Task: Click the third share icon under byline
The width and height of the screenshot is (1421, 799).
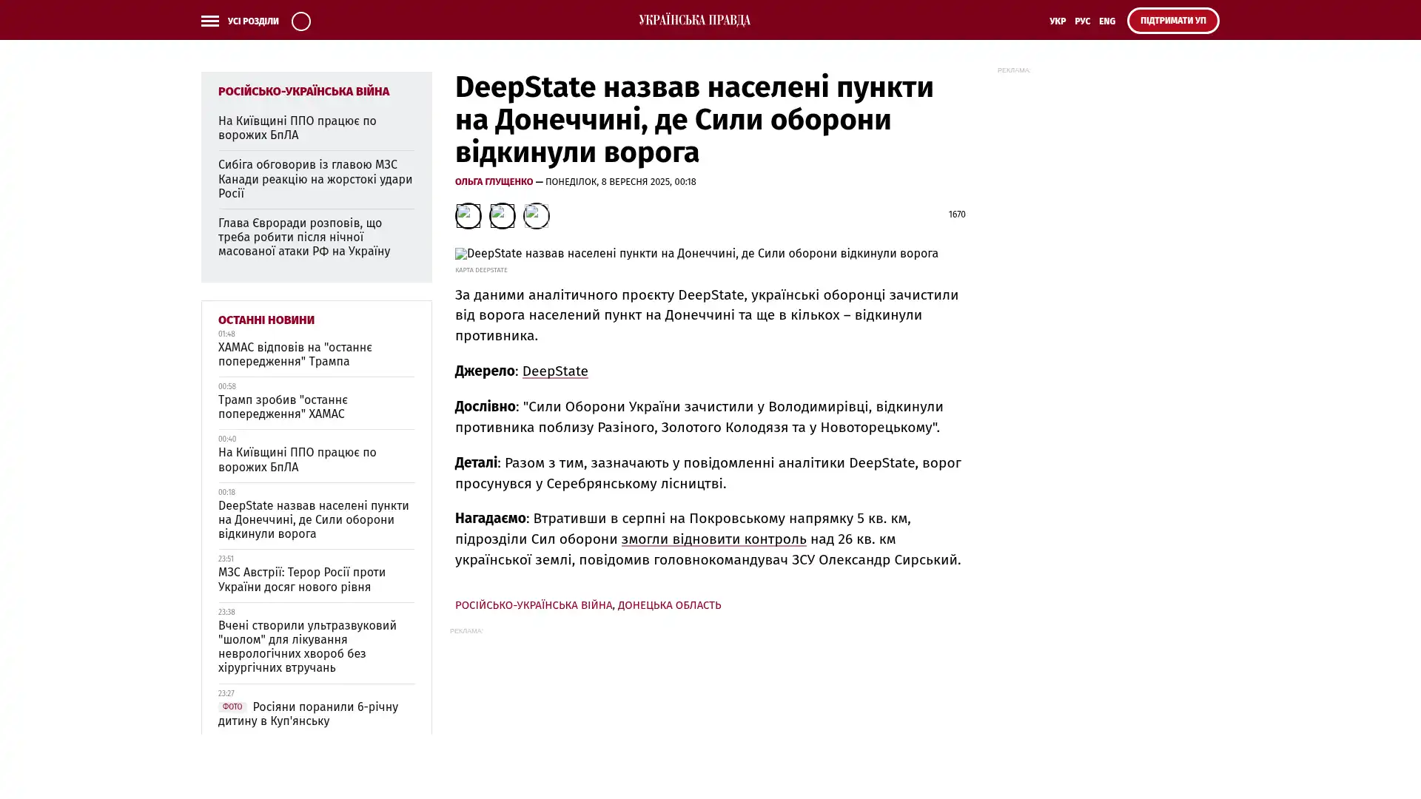Action: [536, 216]
